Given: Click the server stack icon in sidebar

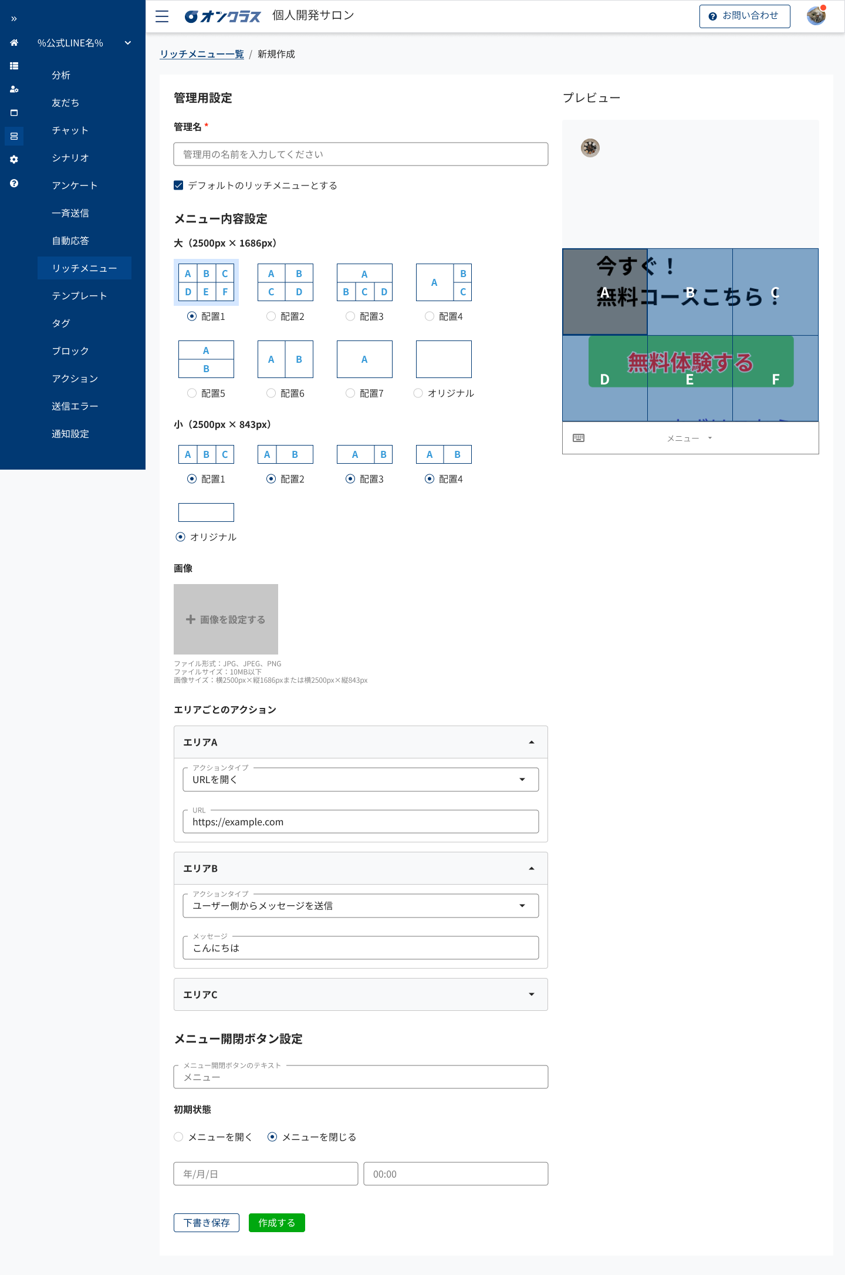Looking at the screenshot, I should pyautogui.click(x=14, y=136).
